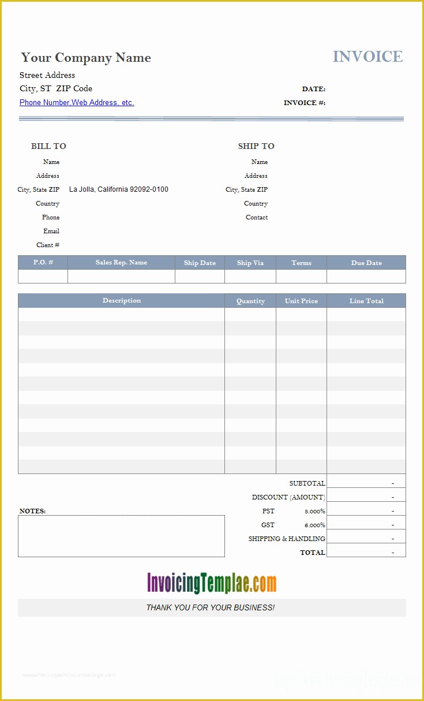Click the THANK YOU FOR YOUR BUSINESS! banner
Viewport: 424px width, 701px height.
[212, 607]
